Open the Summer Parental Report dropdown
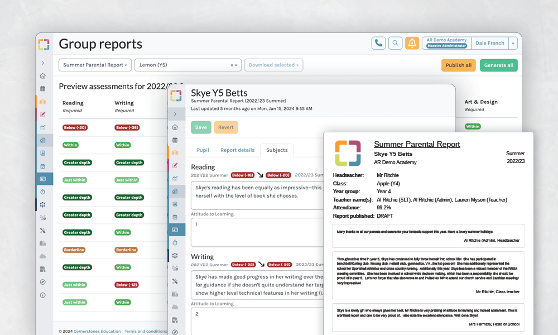The height and width of the screenshot is (335, 558). [95, 65]
